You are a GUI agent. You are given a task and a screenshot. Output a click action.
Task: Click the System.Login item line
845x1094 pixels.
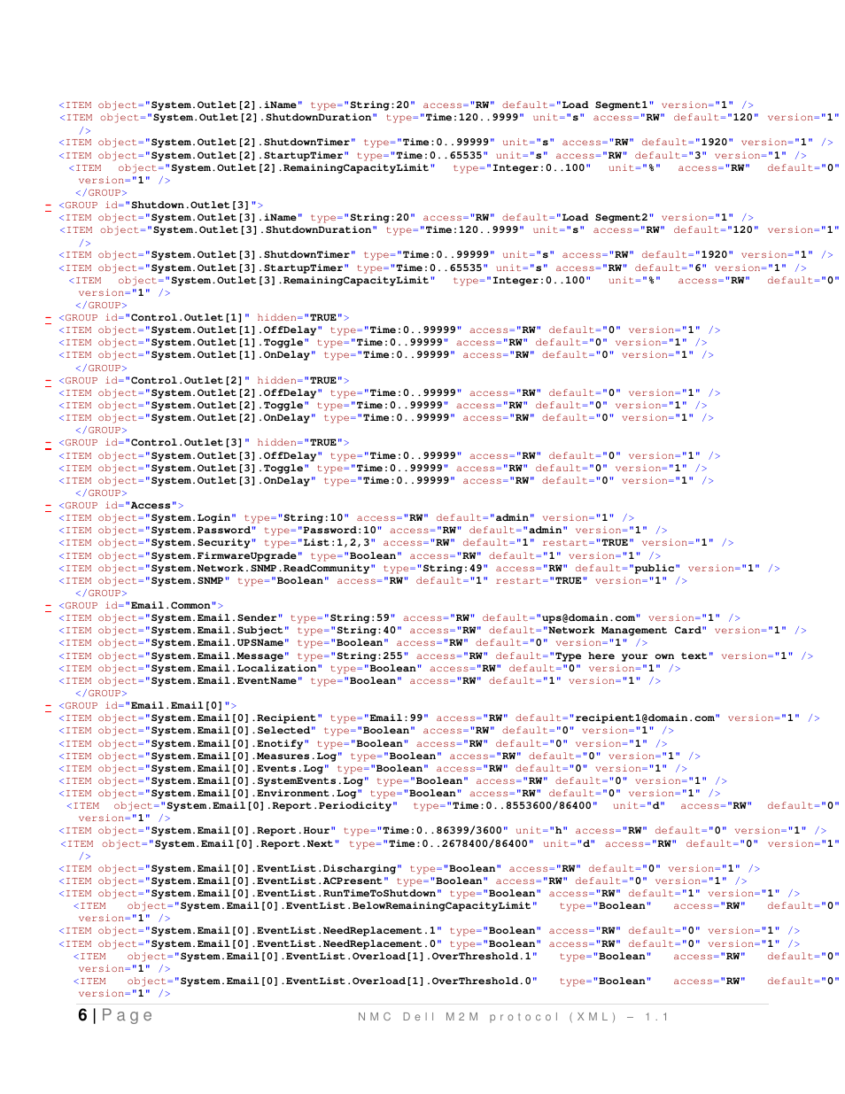[345, 518]
